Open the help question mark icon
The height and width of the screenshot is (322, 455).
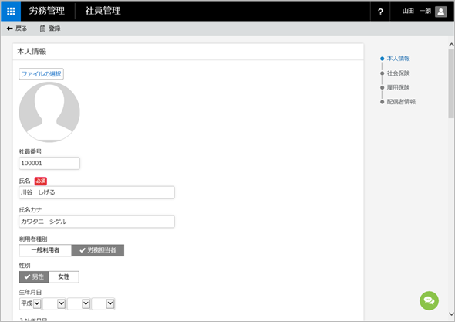(x=380, y=12)
